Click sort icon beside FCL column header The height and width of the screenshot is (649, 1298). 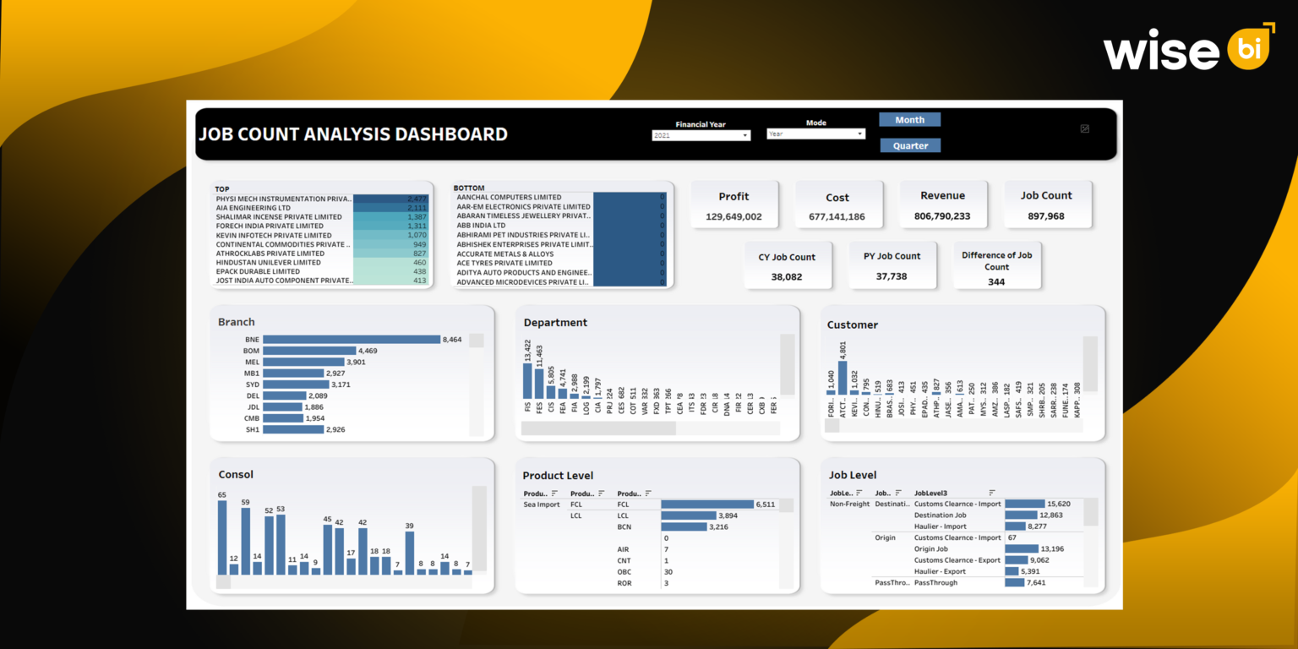coord(601,494)
